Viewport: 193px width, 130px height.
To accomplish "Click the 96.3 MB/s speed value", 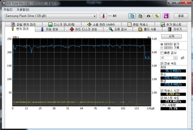I will coord(173,71).
